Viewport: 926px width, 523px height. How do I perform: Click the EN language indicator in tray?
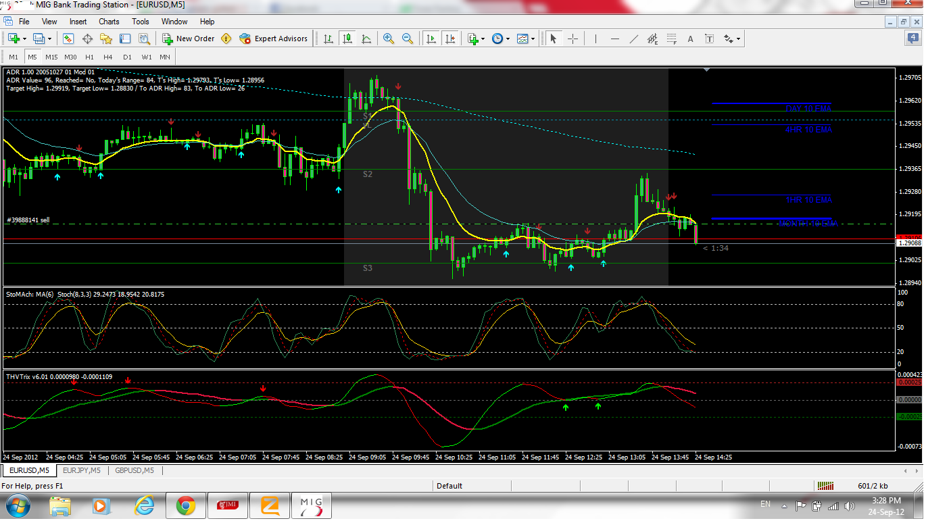(x=765, y=504)
